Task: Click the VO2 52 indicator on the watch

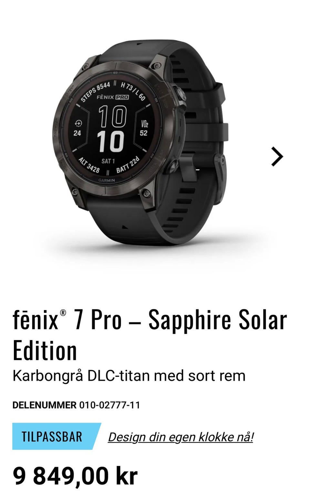Action: [144, 128]
